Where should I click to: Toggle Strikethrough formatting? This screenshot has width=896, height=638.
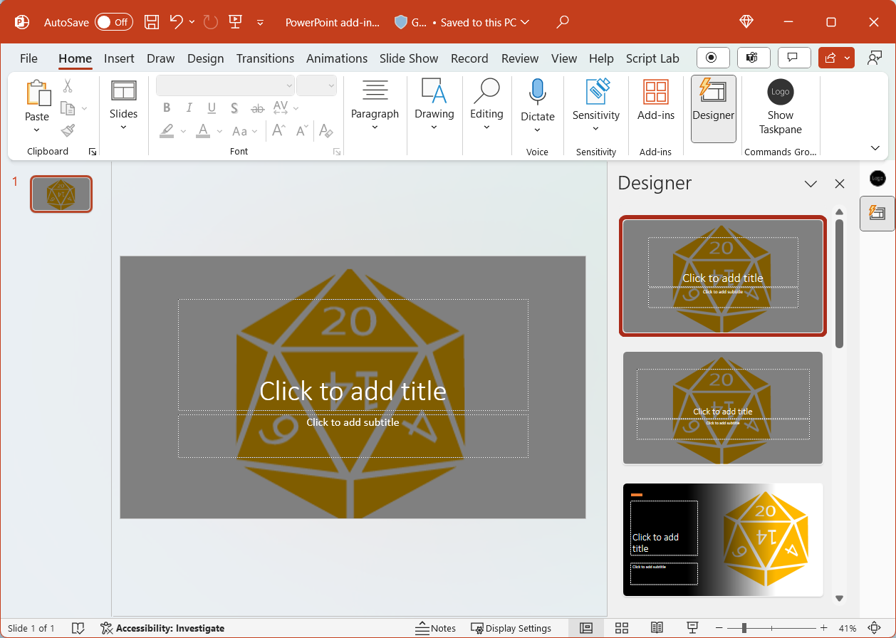click(x=258, y=108)
